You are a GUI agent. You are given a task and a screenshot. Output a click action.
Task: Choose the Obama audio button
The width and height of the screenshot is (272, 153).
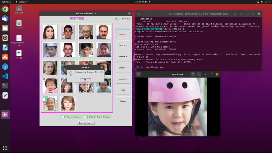pos(123,101)
